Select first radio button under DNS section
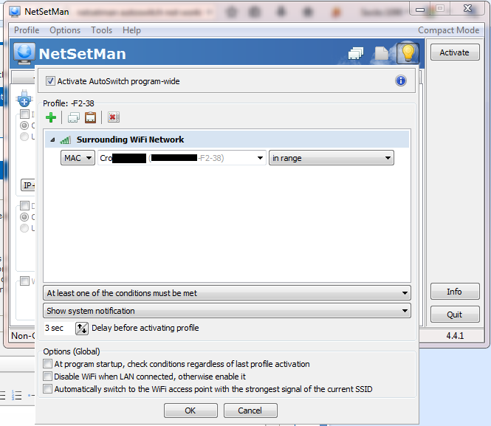The image size is (491, 426). (x=24, y=217)
